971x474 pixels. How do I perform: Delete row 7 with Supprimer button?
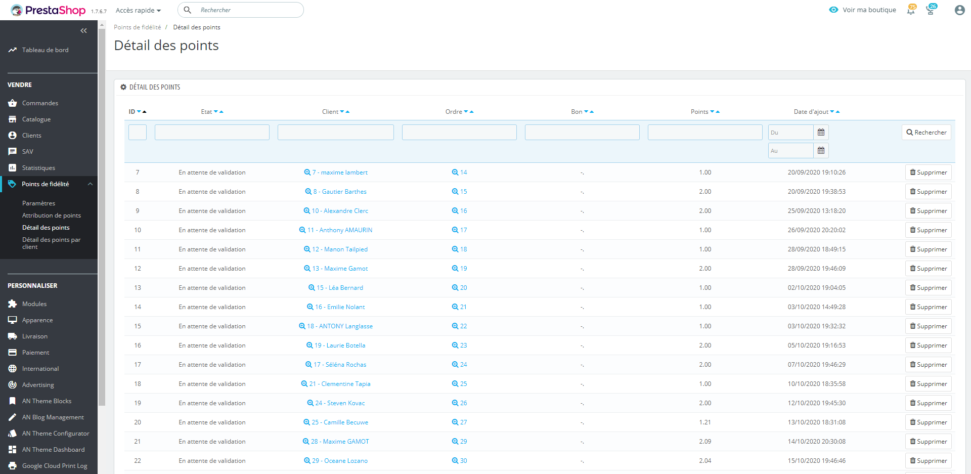[929, 173]
